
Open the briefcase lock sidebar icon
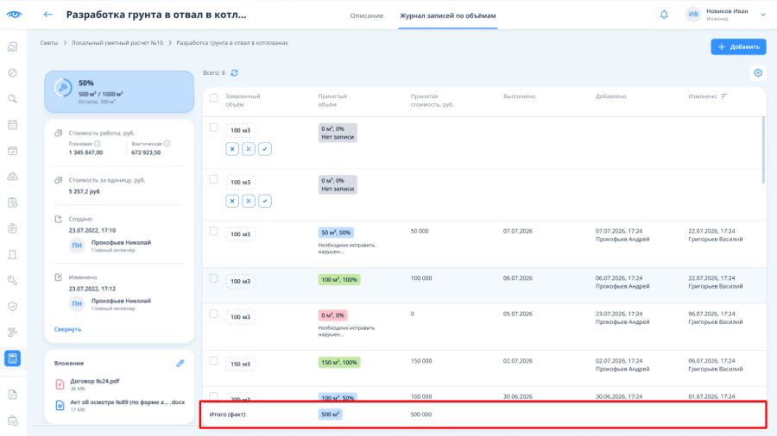click(x=13, y=420)
